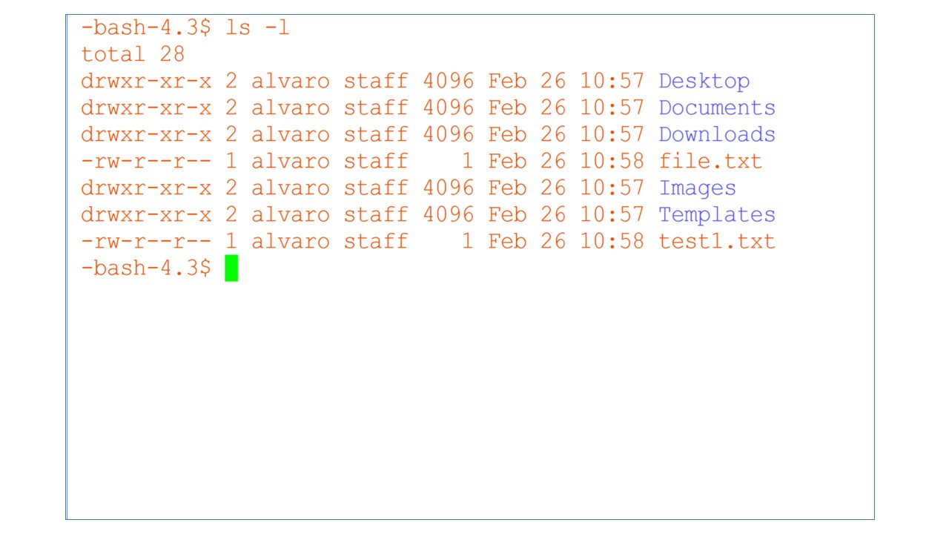Select the test1.txt filename
The height and width of the screenshot is (534, 949).
[x=717, y=241]
